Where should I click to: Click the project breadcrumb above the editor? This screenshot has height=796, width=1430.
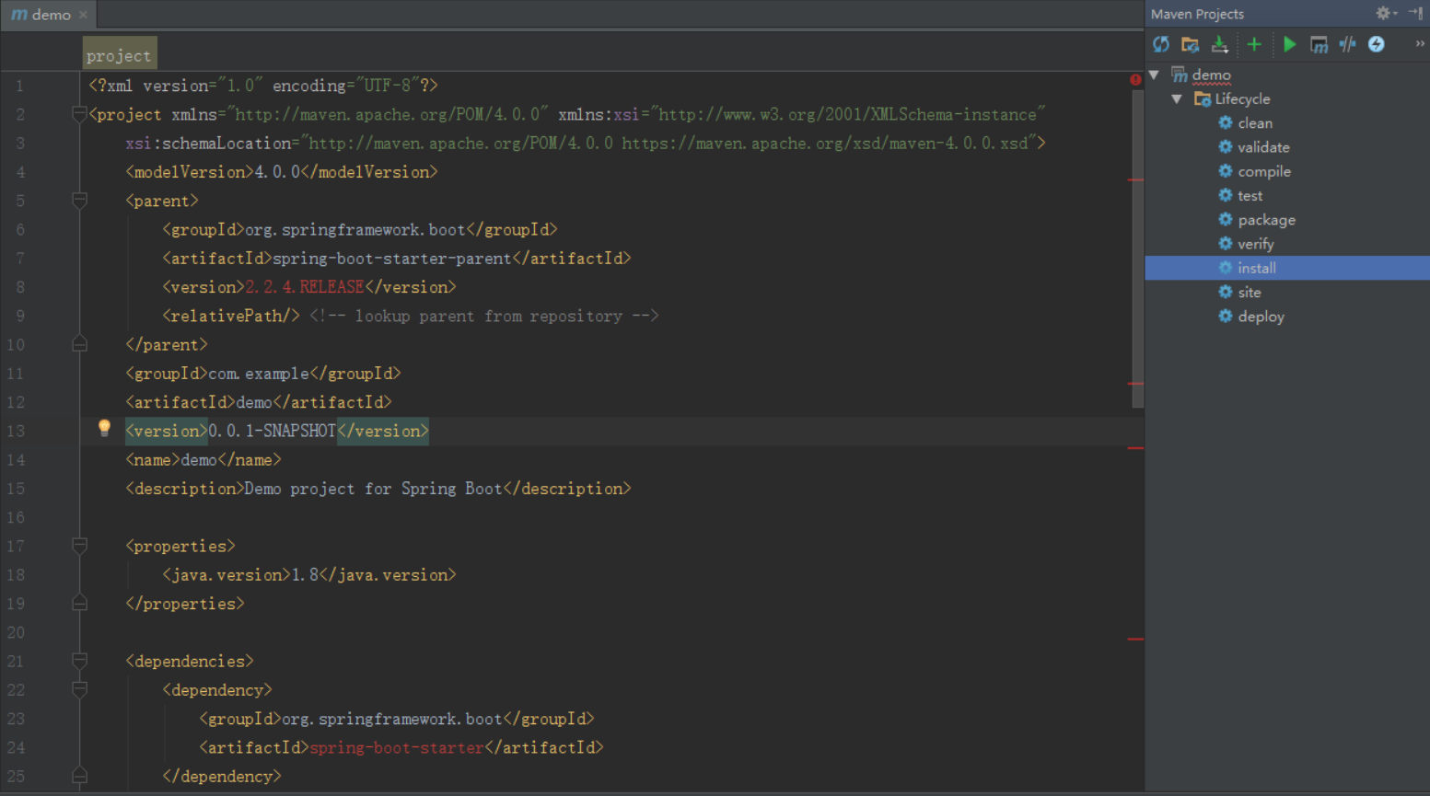pos(119,53)
